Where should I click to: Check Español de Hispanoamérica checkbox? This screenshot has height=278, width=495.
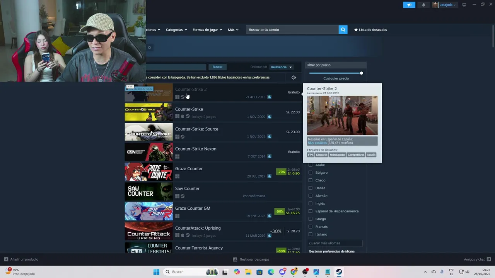[x=310, y=211]
